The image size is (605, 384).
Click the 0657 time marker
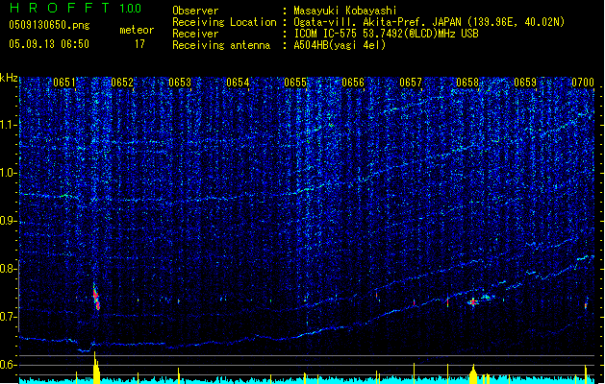[411, 83]
